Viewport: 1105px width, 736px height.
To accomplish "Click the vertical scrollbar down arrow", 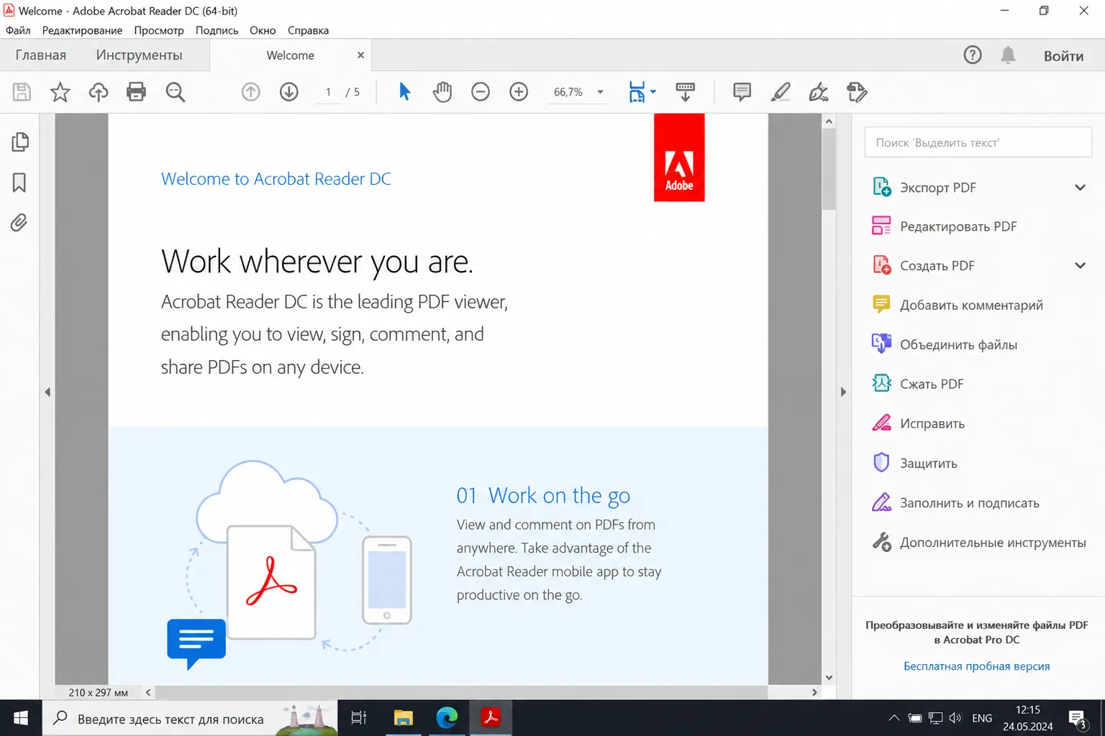I will click(829, 677).
